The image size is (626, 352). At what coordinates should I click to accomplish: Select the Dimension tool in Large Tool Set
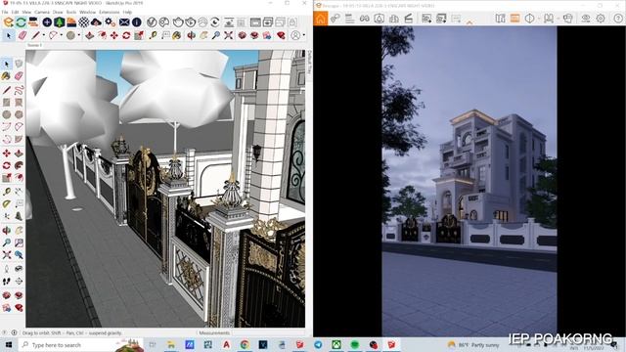tap(19, 192)
